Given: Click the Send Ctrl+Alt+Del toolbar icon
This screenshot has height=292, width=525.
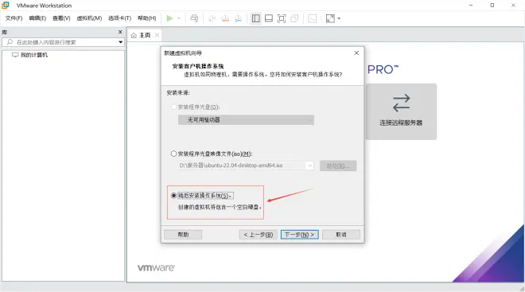Looking at the screenshot, I should point(194,18).
